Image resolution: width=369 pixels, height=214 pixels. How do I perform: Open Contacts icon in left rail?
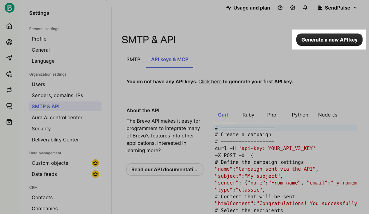pyautogui.click(x=9, y=42)
